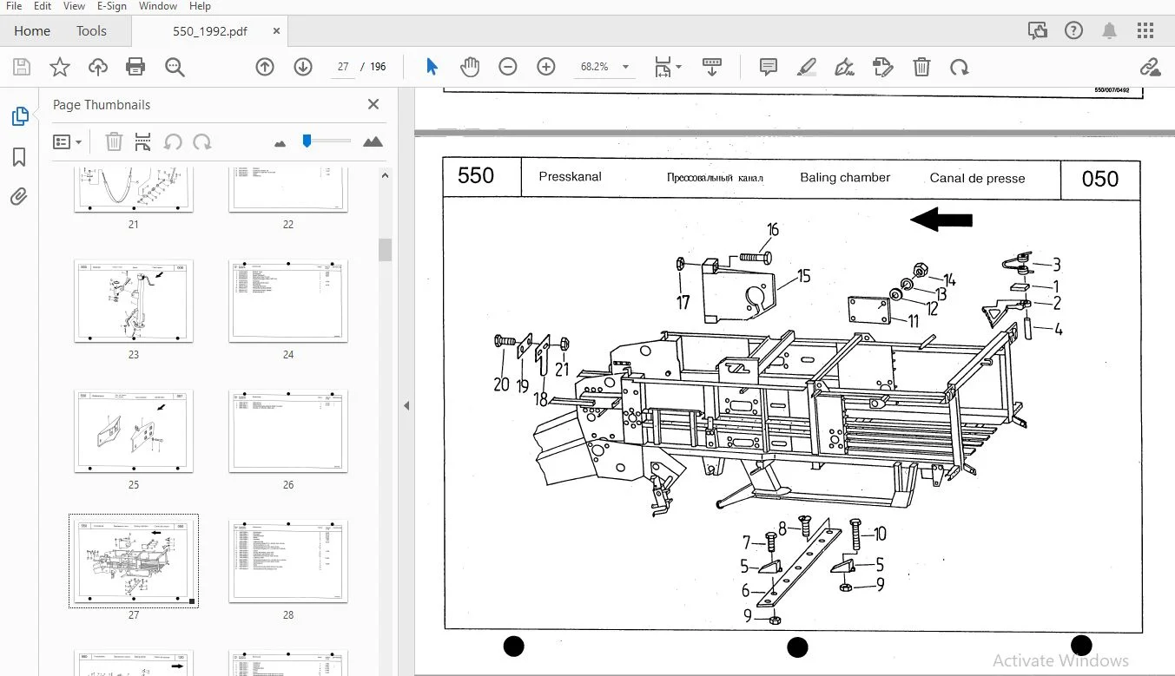This screenshot has height=676, width=1175.
Task: Go to the previous page
Action: [x=265, y=67]
